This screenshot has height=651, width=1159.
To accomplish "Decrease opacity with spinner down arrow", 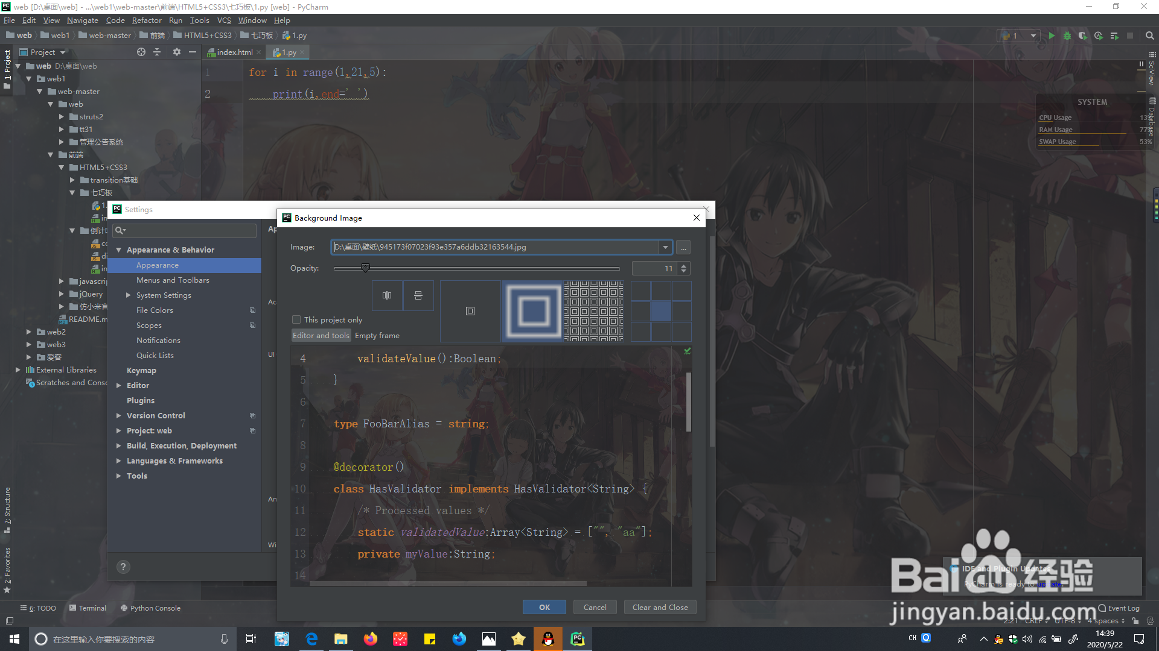I will point(683,272).
